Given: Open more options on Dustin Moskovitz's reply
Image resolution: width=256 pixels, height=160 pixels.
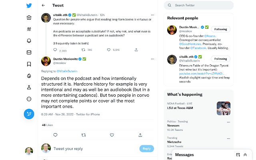Looking at the screenshot, I should point(152,59).
